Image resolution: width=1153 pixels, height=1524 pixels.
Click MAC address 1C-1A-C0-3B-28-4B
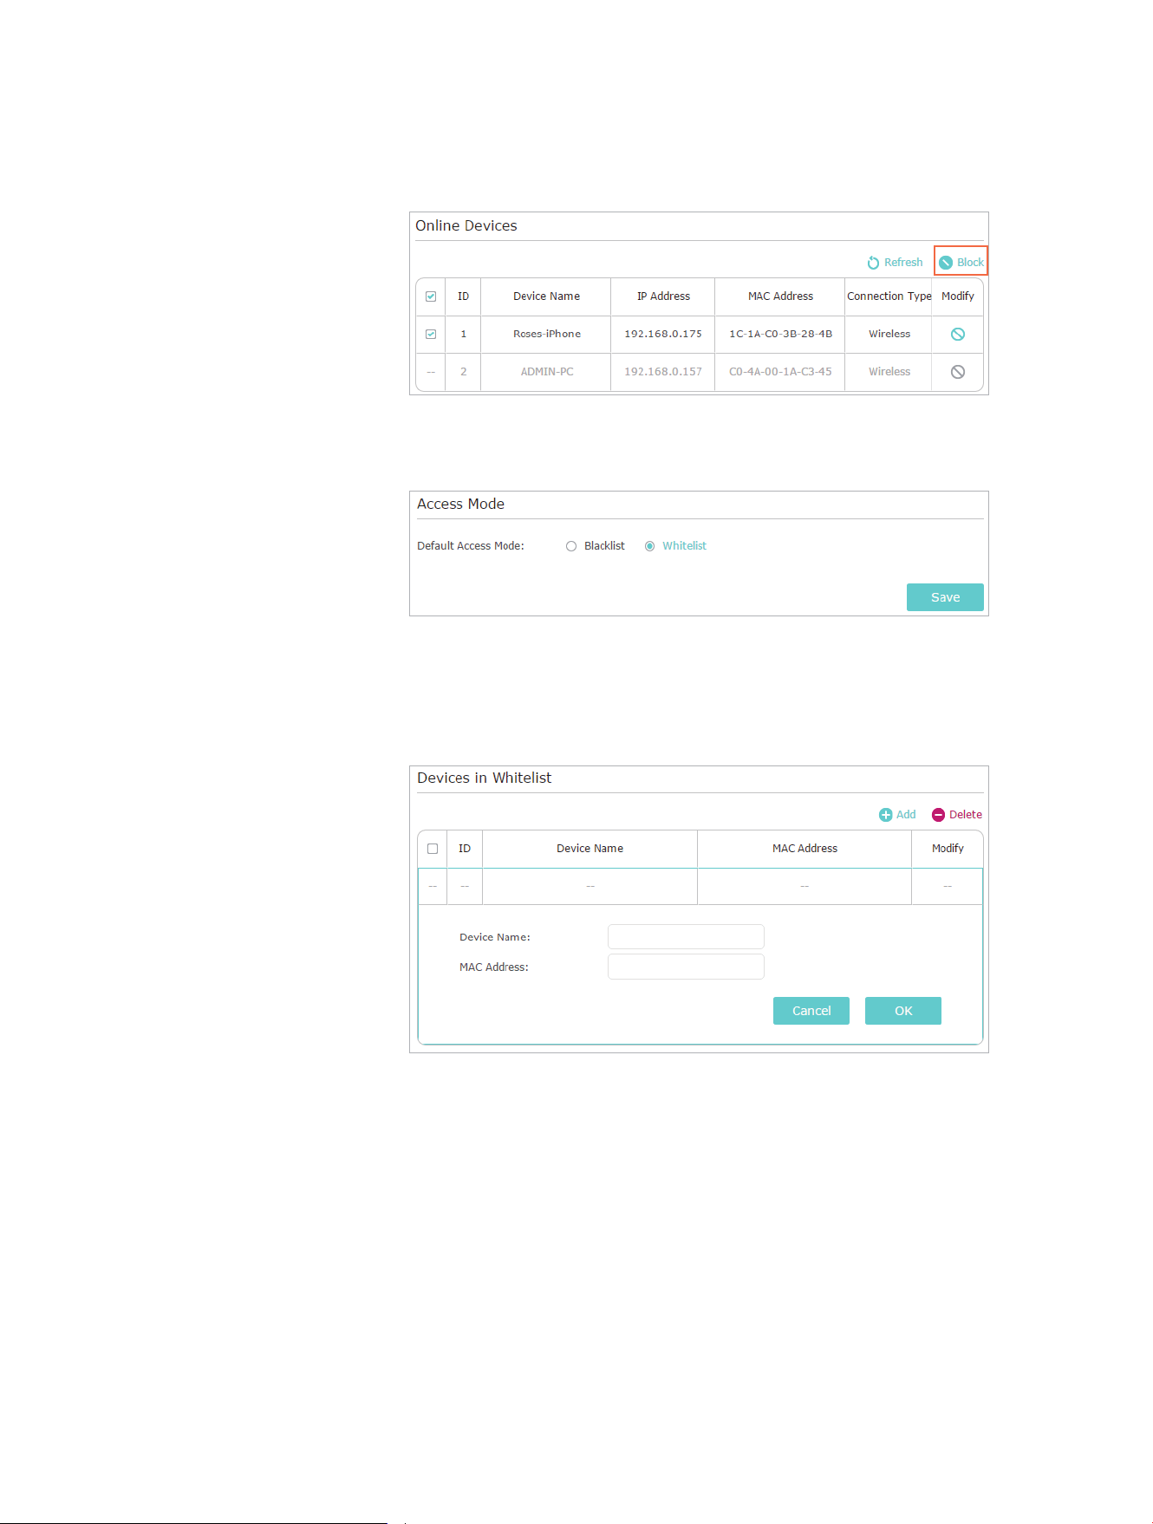[780, 334]
